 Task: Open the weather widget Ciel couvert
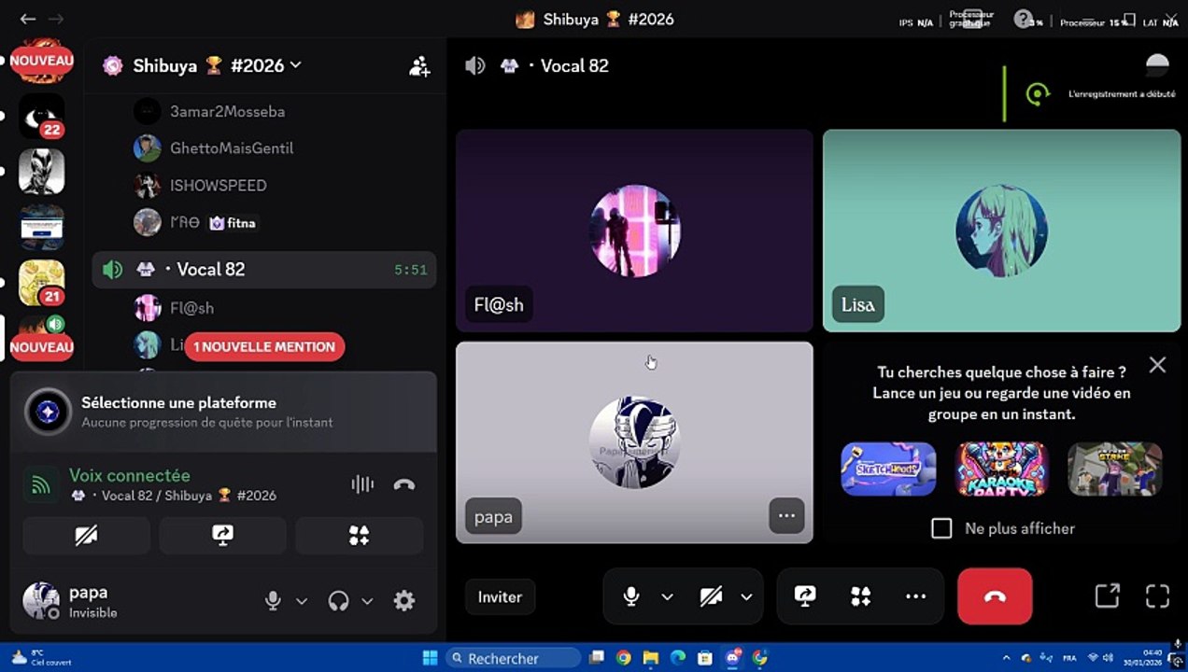click(x=43, y=658)
